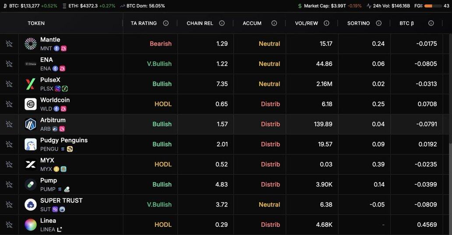Sort table by TA RATING header
Viewport: 452px width, 235px height.
[x=144, y=23]
